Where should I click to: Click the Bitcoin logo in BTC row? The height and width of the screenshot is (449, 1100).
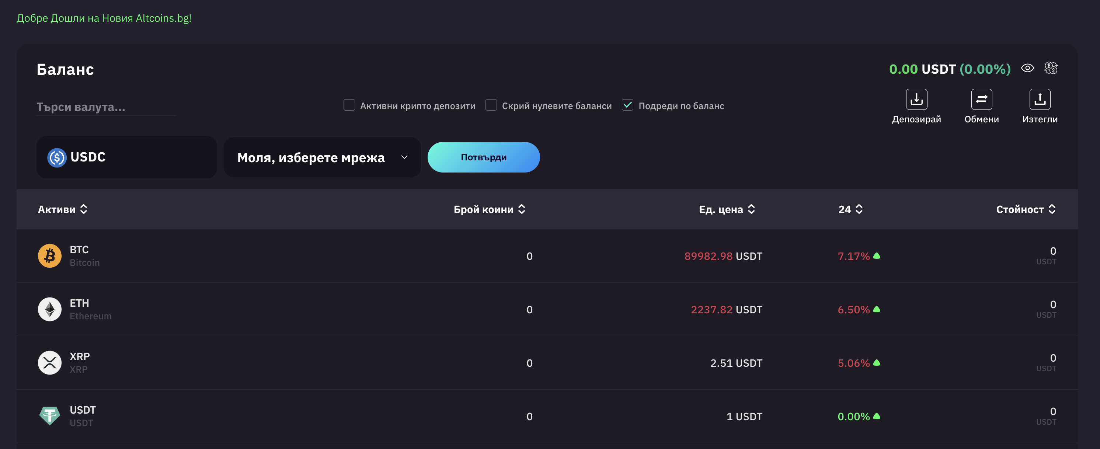[49, 255]
